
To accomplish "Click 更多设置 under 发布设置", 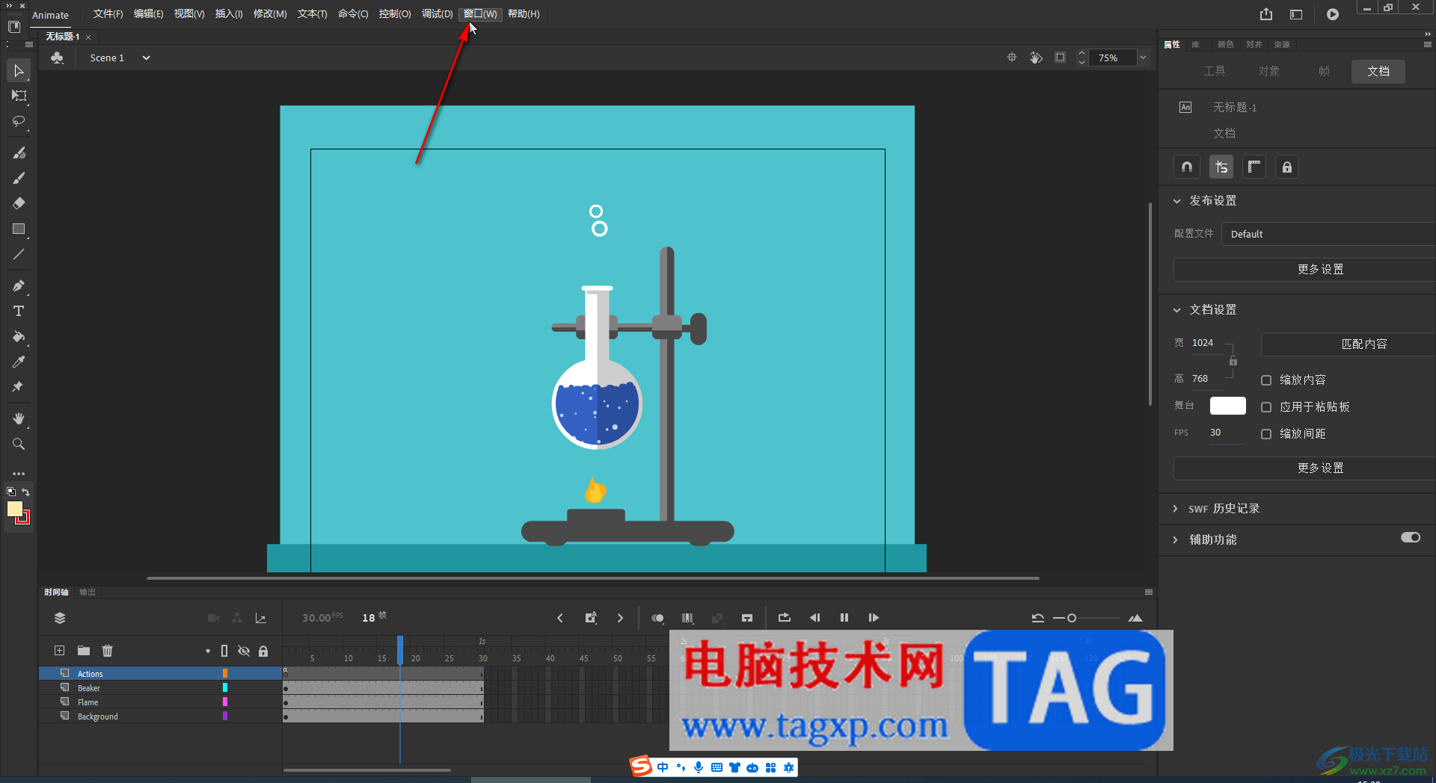I will (1320, 270).
